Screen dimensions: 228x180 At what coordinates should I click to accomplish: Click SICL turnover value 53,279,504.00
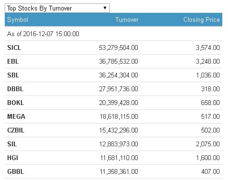tap(118, 47)
